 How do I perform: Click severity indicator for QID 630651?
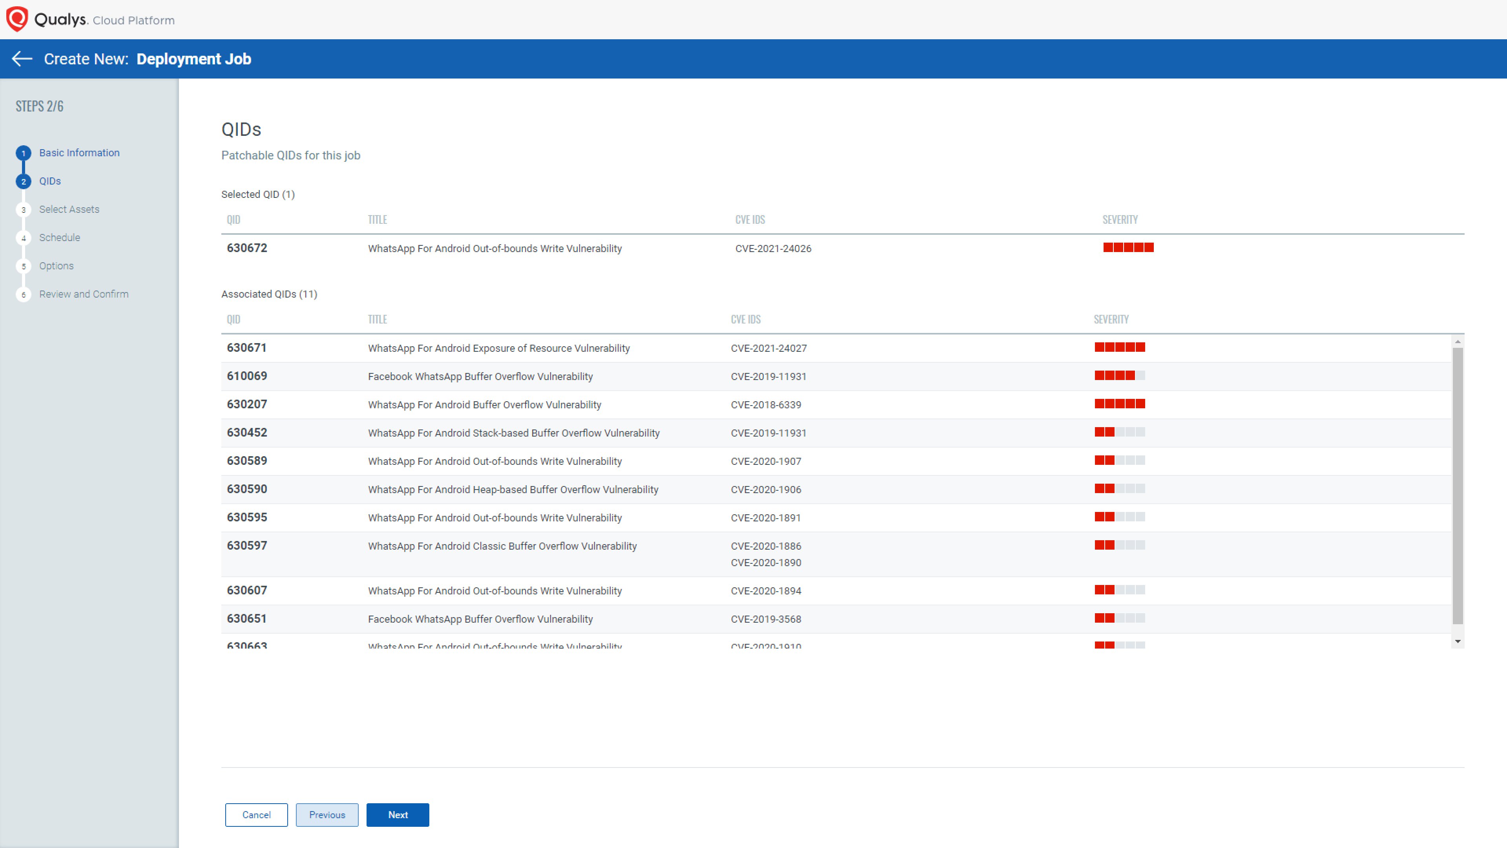pos(1120,618)
